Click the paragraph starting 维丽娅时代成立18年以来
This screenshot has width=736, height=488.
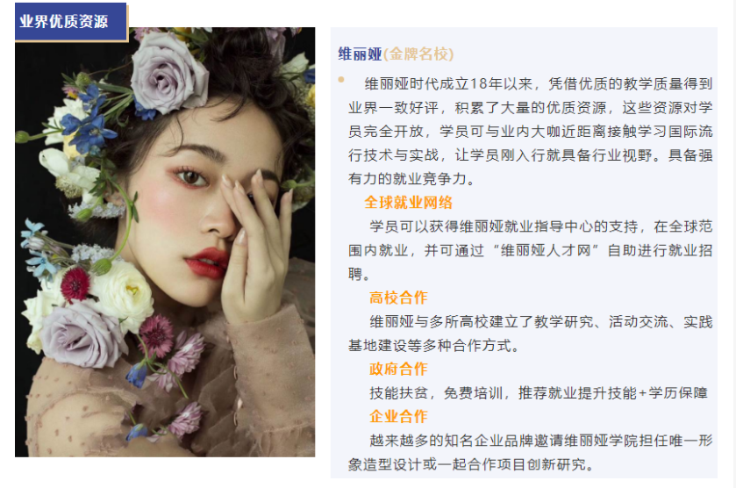(x=531, y=131)
